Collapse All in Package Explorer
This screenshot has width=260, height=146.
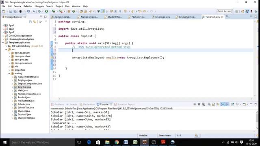[30, 21]
